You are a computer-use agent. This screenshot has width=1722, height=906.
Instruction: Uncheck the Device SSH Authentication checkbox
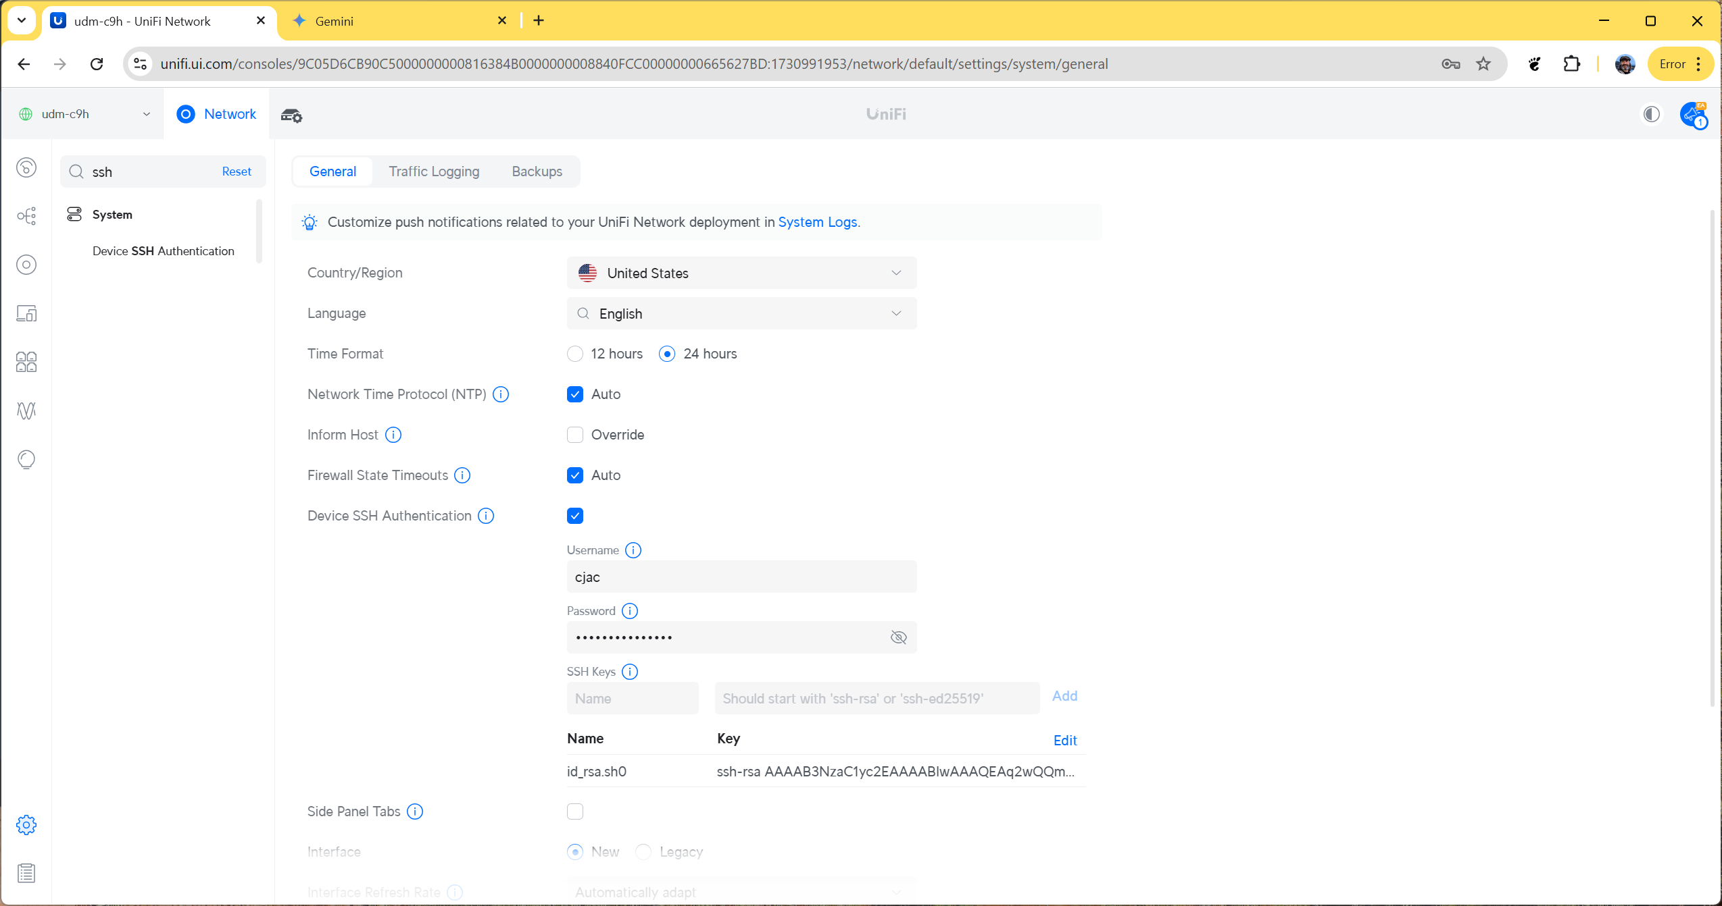575,516
